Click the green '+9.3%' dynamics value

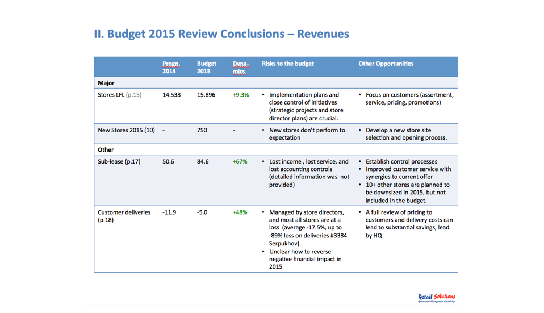[x=241, y=95]
